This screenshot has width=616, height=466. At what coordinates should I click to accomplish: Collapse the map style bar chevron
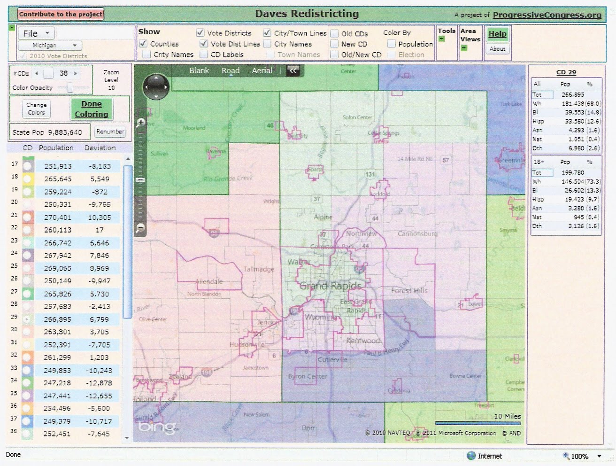[x=293, y=70]
